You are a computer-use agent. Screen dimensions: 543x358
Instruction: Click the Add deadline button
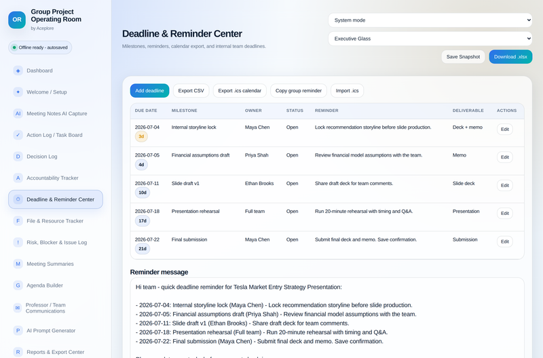tap(149, 91)
